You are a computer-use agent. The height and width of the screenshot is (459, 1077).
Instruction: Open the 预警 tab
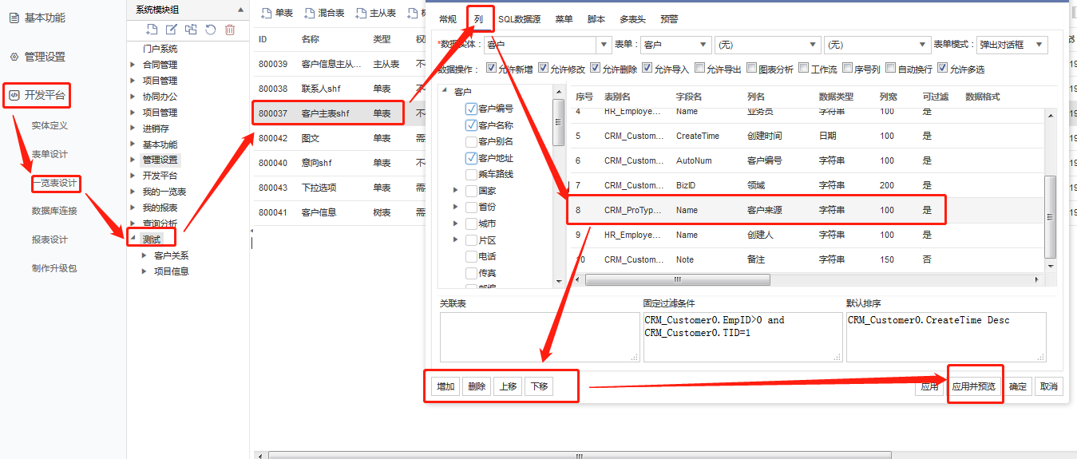point(669,19)
